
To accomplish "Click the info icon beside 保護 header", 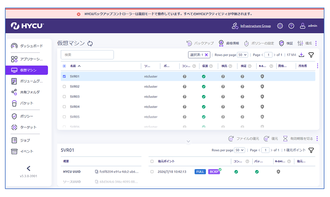I will point(211,66).
